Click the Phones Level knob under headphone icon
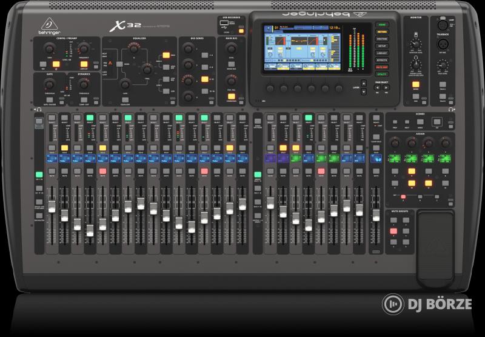The width and height of the screenshot is (485, 337). pyautogui.click(x=416, y=65)
